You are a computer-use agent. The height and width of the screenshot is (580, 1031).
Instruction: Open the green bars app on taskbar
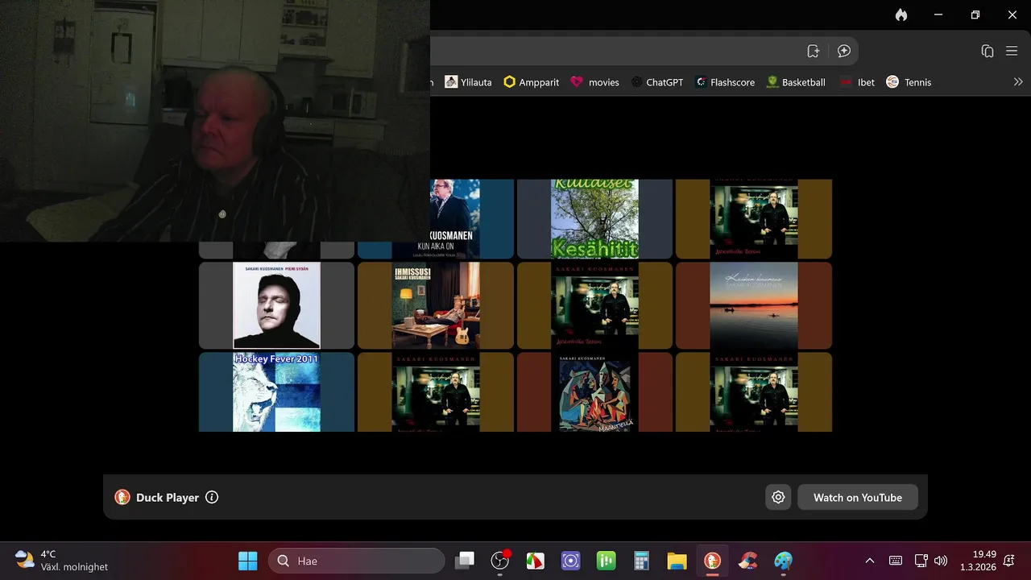pyautogui.click(x=607, y=561)
